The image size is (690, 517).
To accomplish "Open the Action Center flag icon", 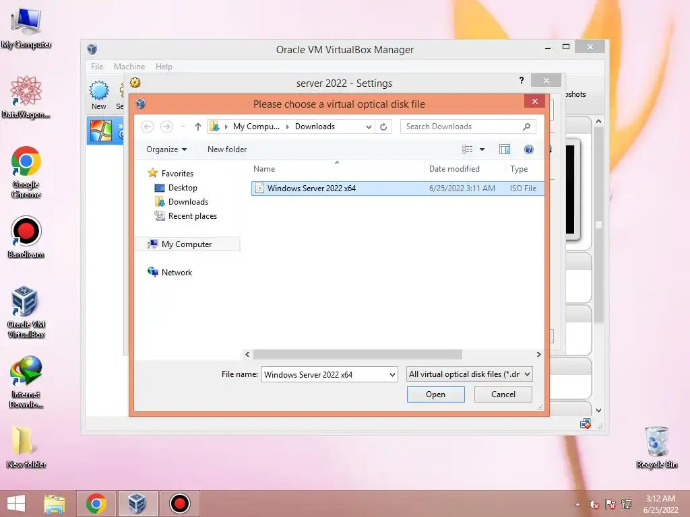I will click(610, 505).
